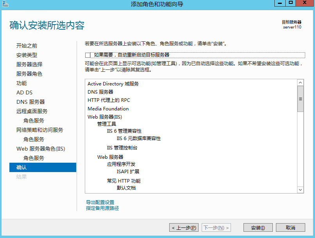Screen dimensions: 315x238
Task: Select Web 服务器角色(IIS) in sidebar
Action: point(41,149)
